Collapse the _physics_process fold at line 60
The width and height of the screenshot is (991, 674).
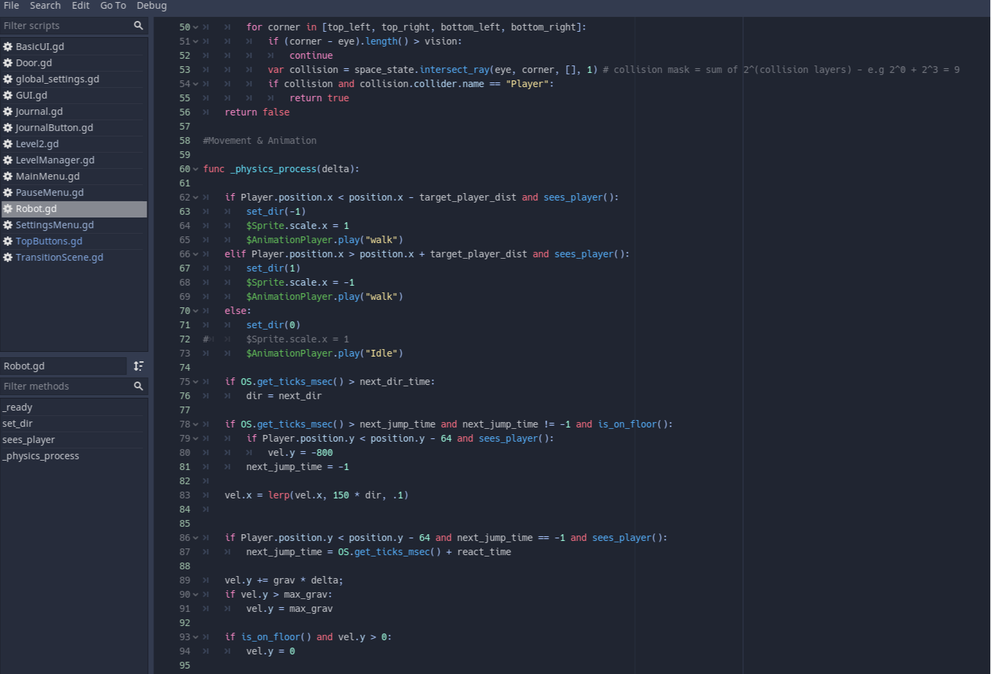195,168
